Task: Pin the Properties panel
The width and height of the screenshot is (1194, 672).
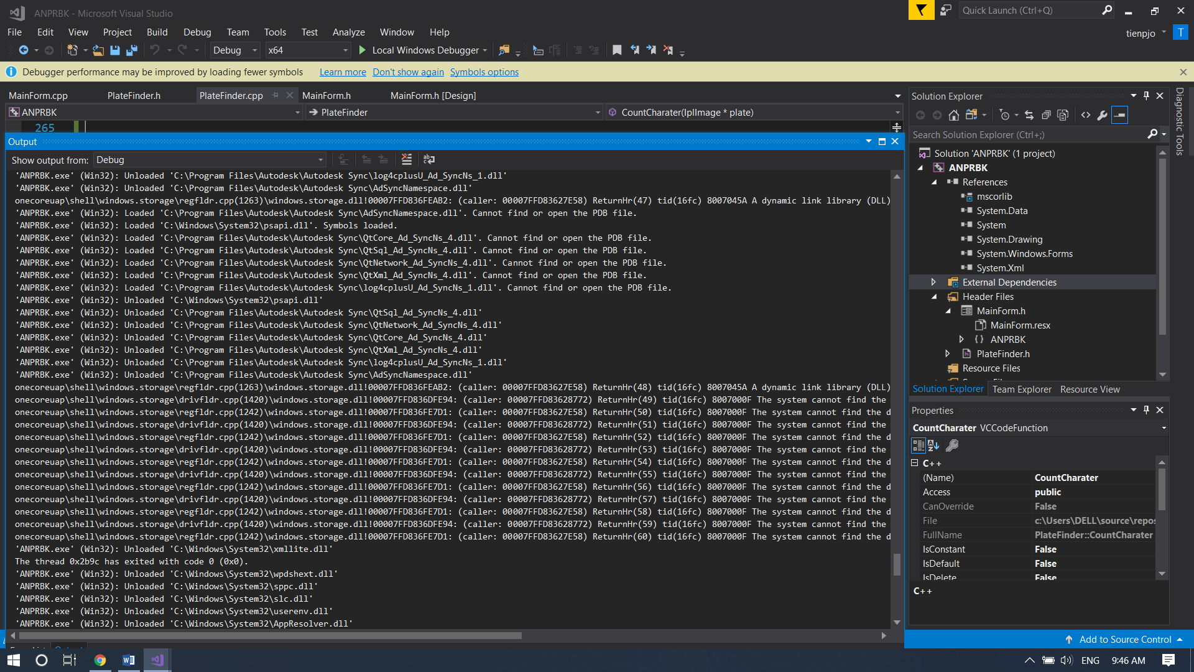Action: click(1147, 410)
